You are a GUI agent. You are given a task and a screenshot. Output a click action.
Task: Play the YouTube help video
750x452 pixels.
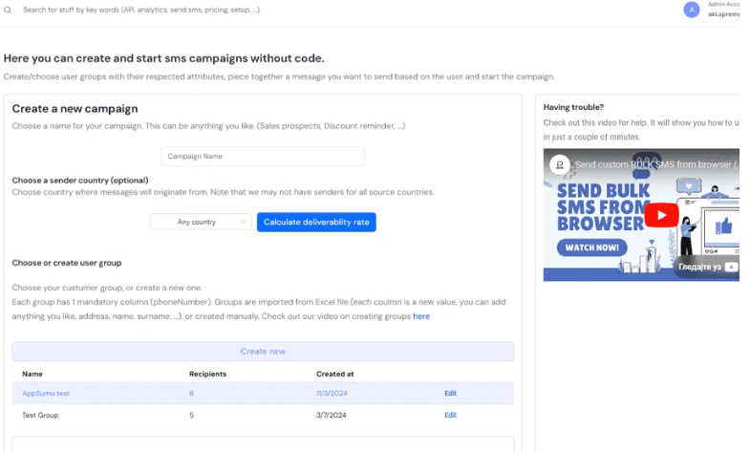point(661,215)
